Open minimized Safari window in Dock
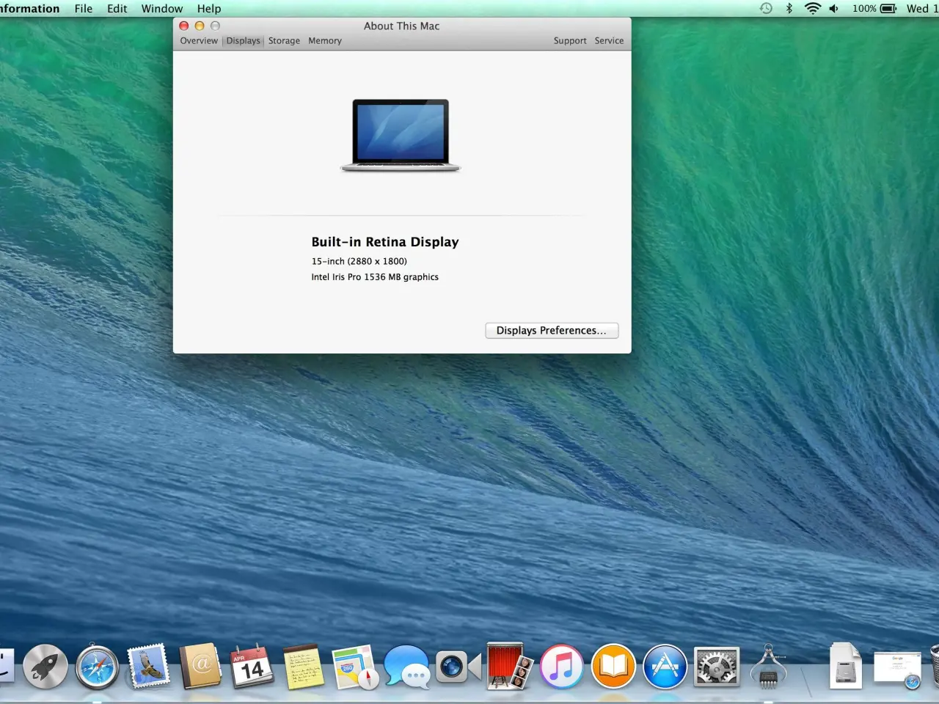Viewport: 939px width, 704px height. (897, 670)
